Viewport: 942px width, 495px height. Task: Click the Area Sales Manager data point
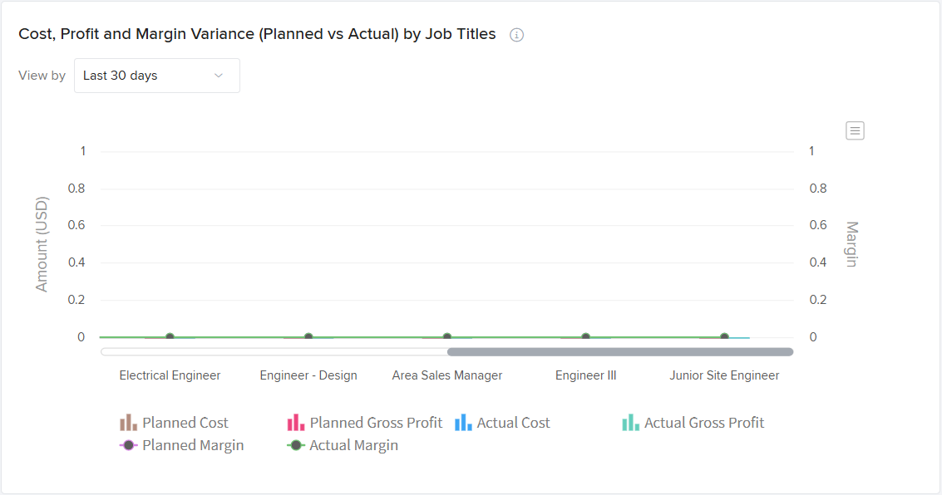447,337
